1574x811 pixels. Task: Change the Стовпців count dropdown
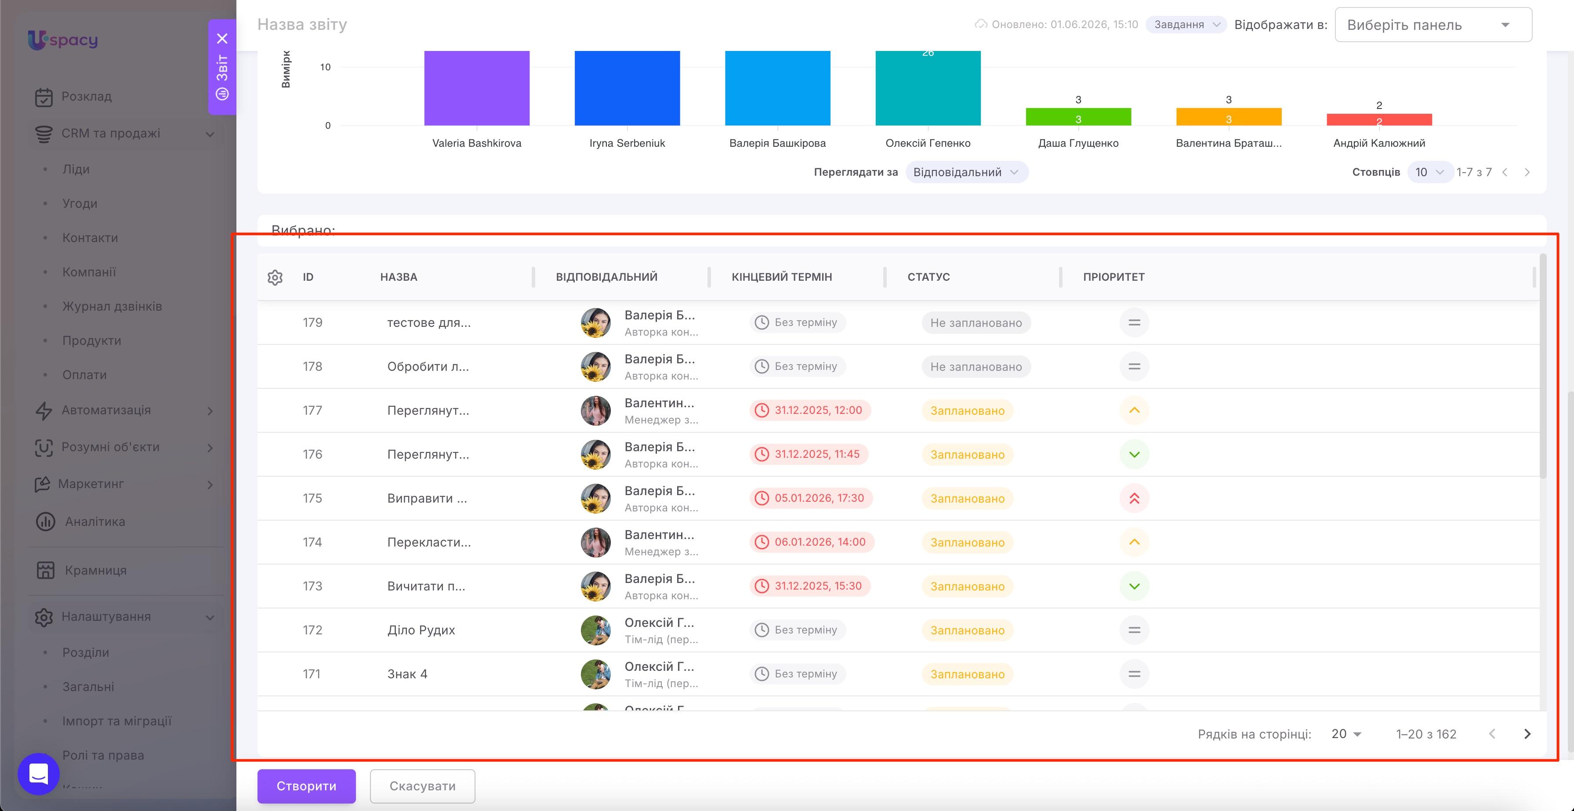point(1429,172)
